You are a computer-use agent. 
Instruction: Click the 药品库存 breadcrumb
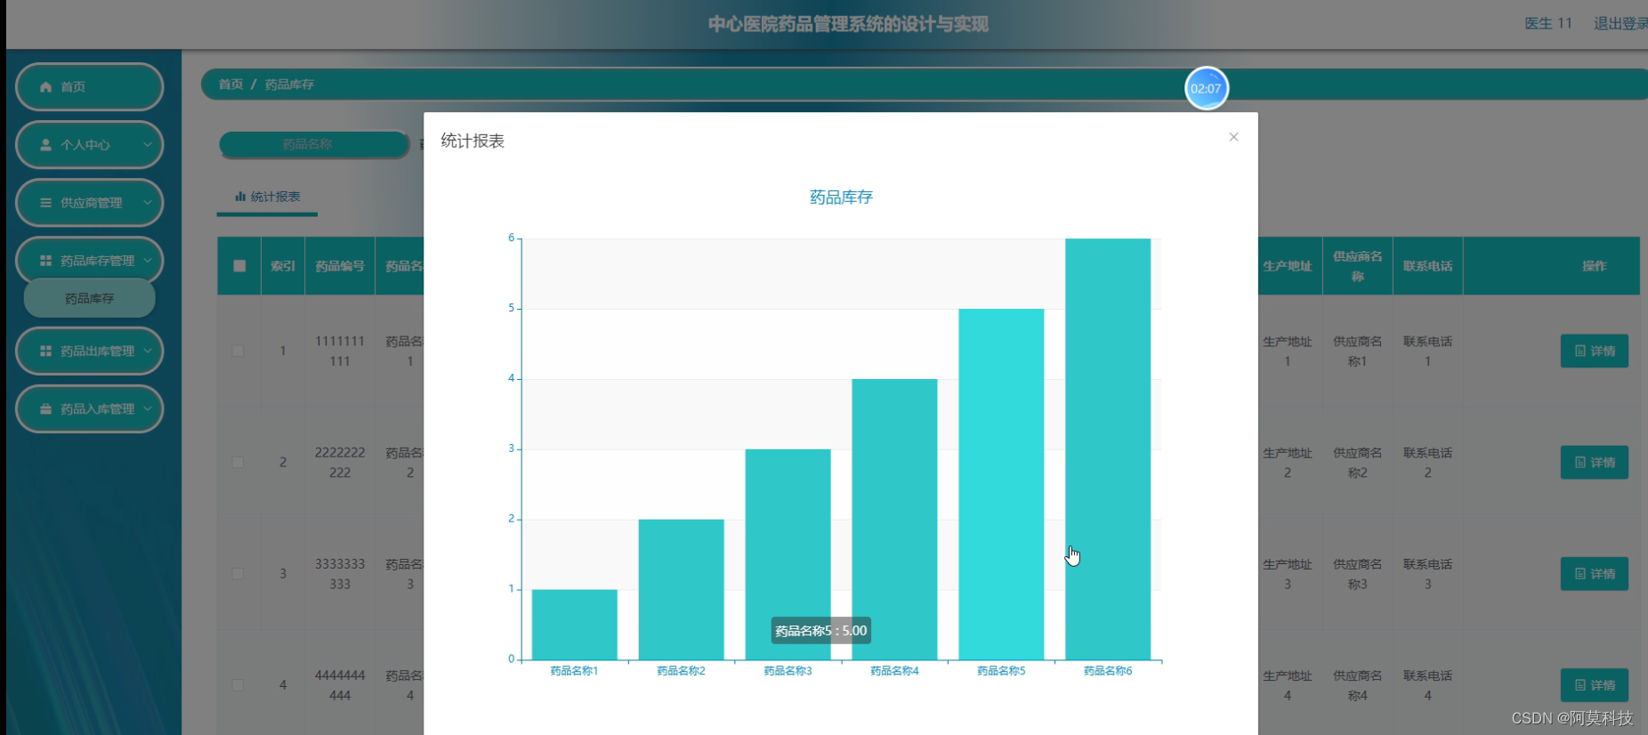289,85
